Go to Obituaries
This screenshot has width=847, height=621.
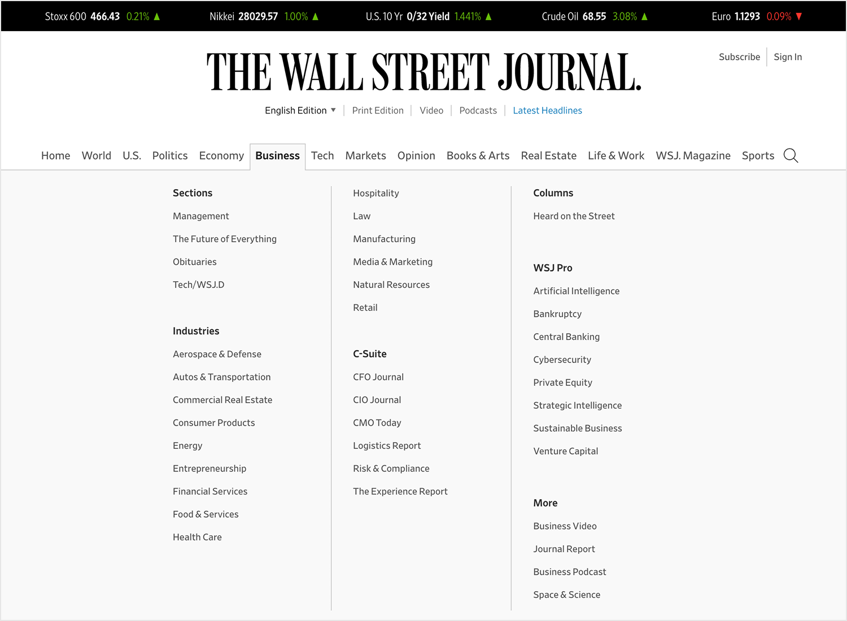point(195,262)
